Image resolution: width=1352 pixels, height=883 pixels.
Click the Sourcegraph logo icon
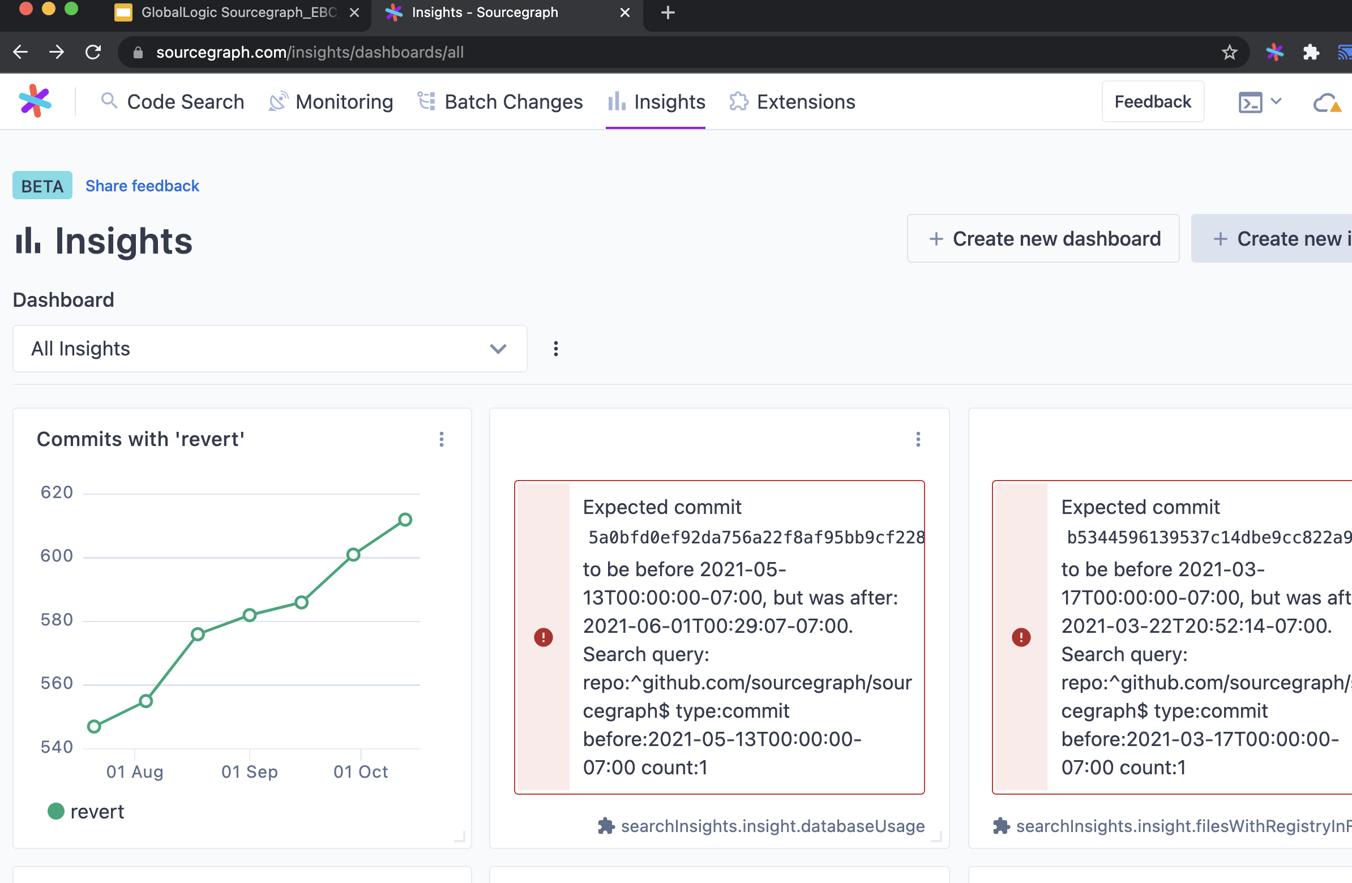[x=35, y=102]
